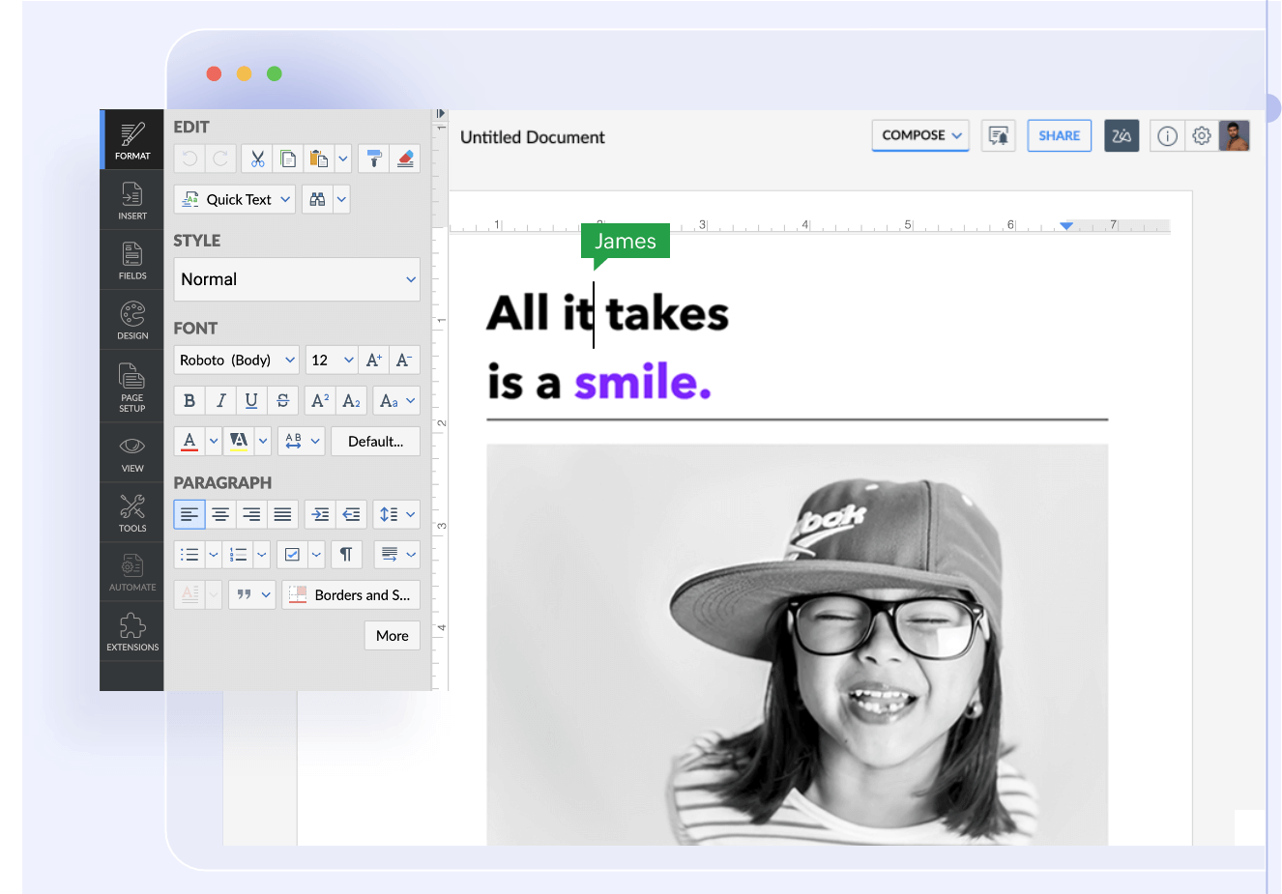Click the Increase Indent icon

pos(320,514)
